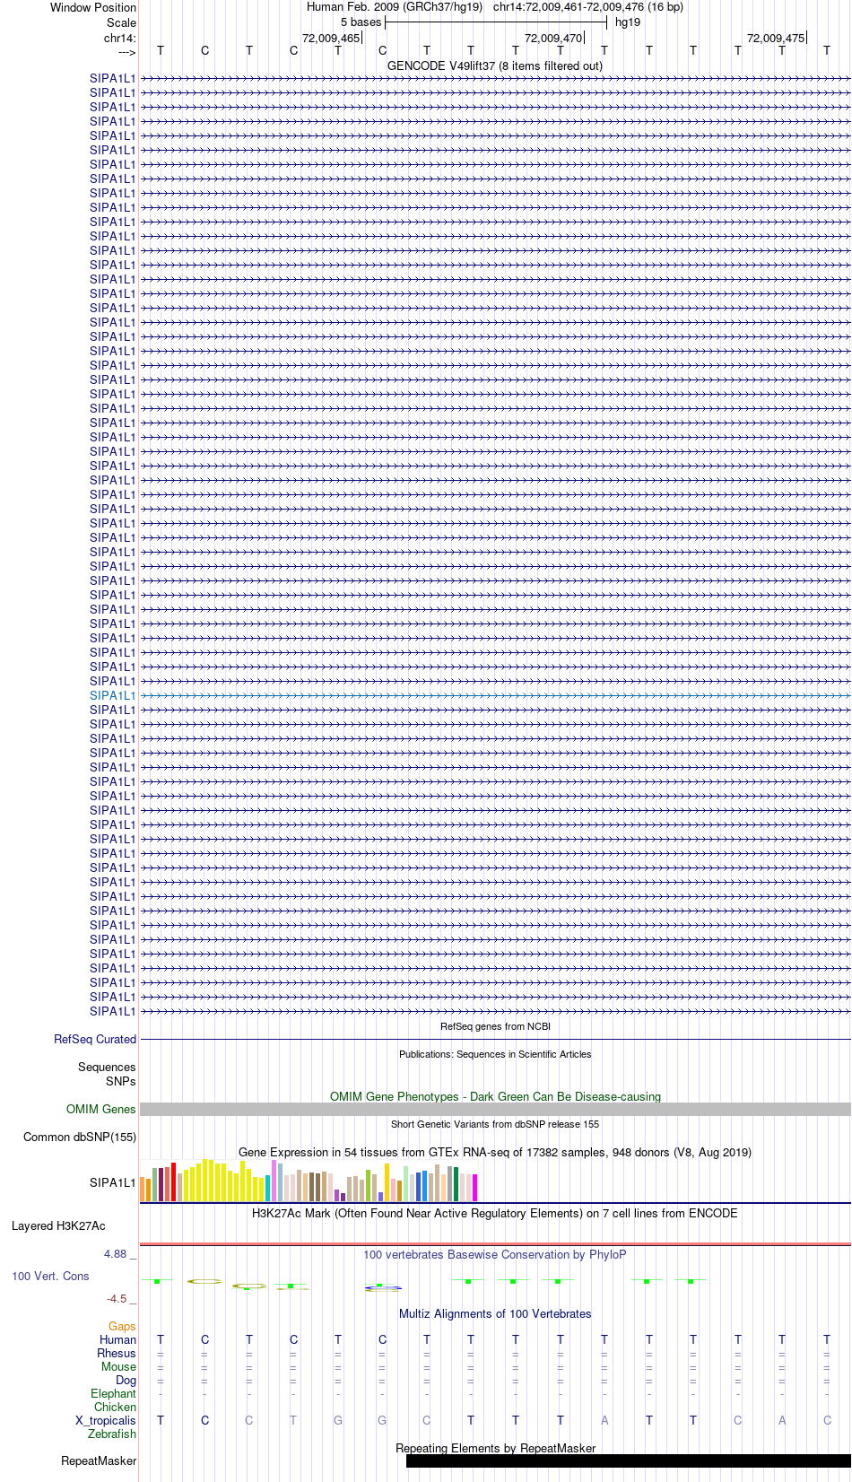Click the magenta last bar of the GTEx chart
The width and height of the screenshot is (852, 1482).
pyautogui.click(x=475, y=1188)
